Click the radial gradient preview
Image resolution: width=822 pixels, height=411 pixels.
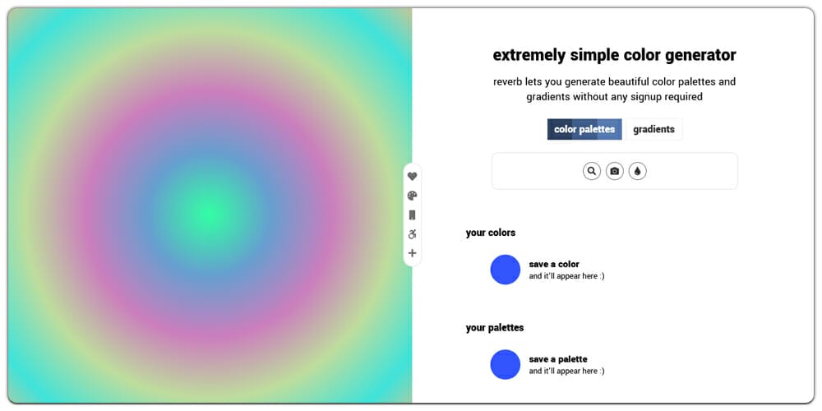pyautogui.click(x=123, y=99)
